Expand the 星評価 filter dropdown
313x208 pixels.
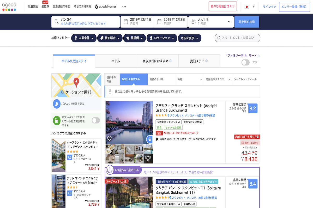click(135, 38)
